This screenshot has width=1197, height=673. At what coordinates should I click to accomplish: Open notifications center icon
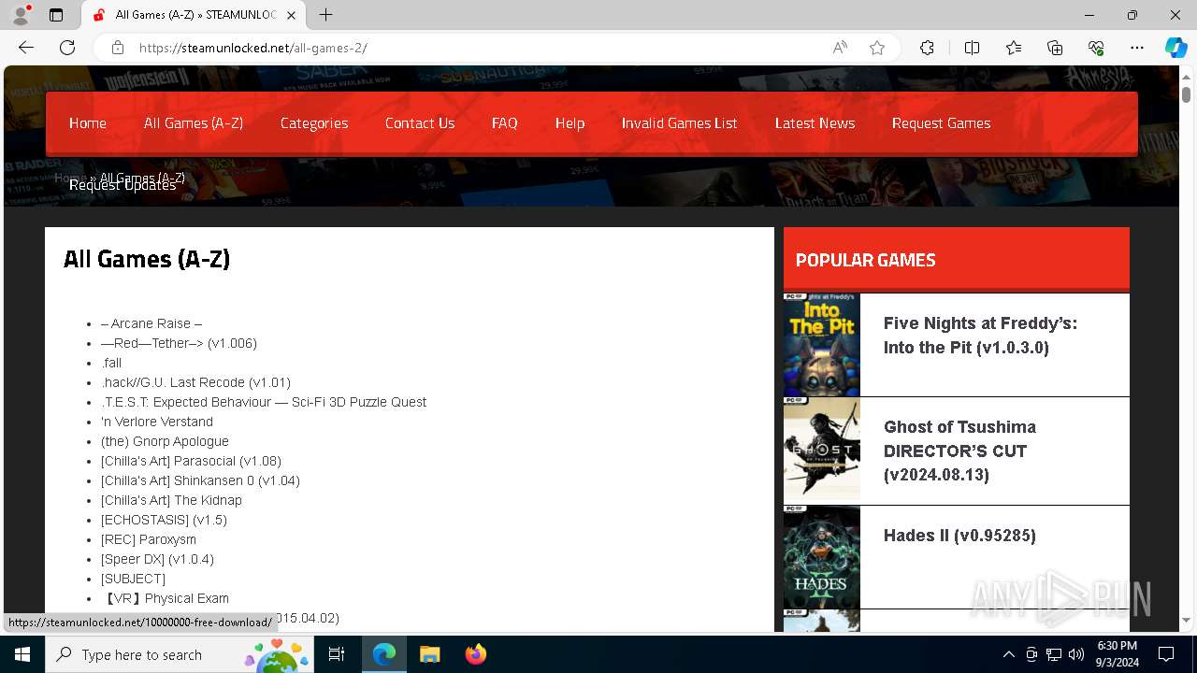click(1166, 654)
